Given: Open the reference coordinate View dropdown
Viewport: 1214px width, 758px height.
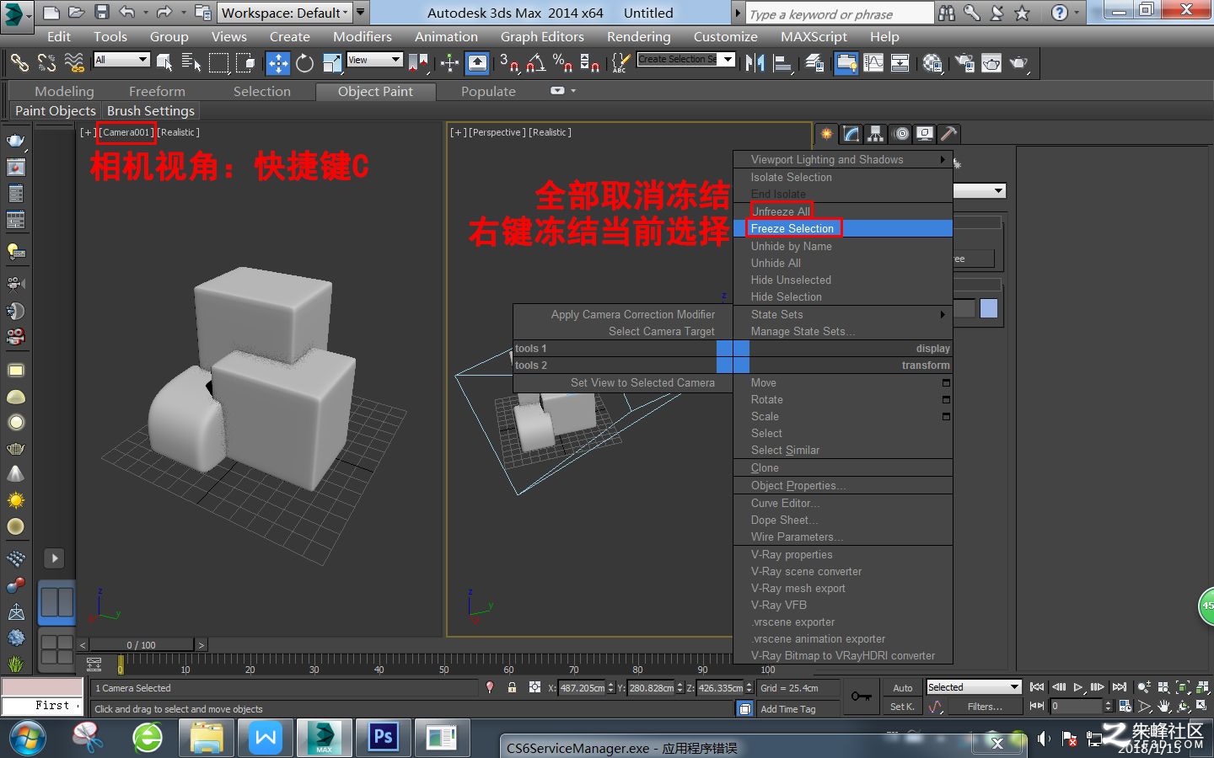Looking at the screenshot, I should click(374, 60).
